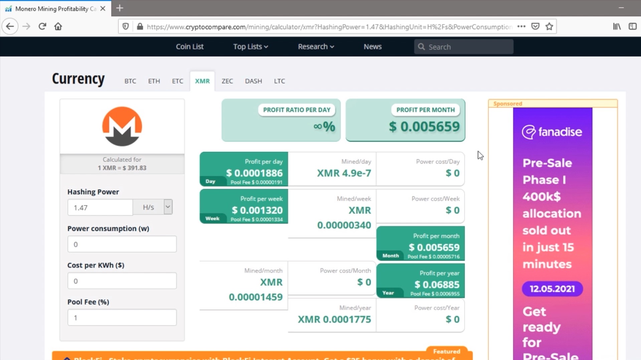Image resolution: width=641 pixels, height=360 pixels.
Task: Open the Pocket save icon
Action: [535, 26]
